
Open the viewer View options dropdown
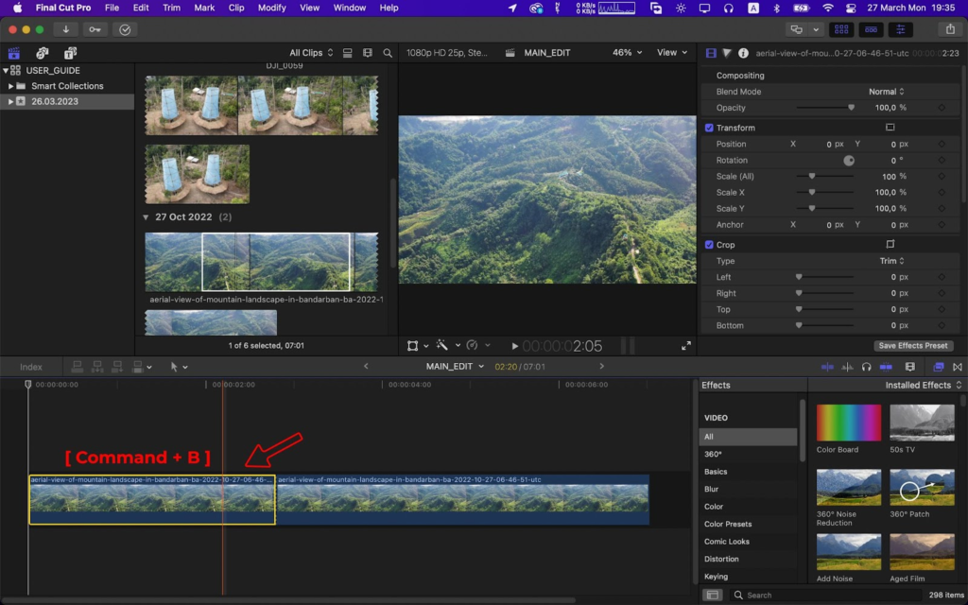[x=672, y=53]
